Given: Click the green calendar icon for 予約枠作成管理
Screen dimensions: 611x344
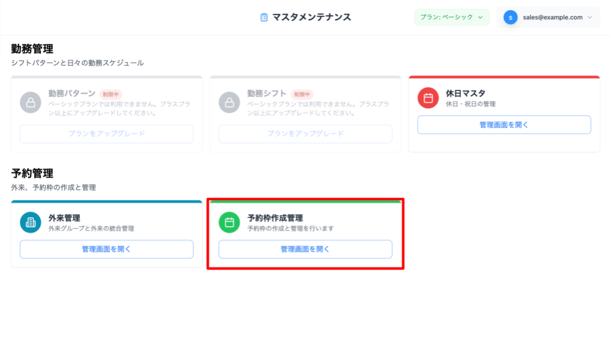Looking at the screenshot, I should pyautogui.click(x=228, y=222).
